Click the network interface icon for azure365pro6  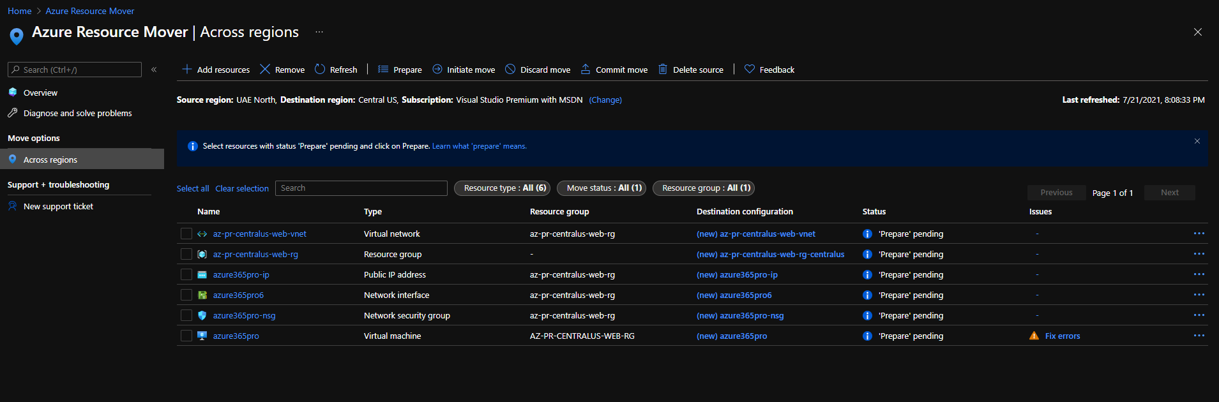pos(202,295)
